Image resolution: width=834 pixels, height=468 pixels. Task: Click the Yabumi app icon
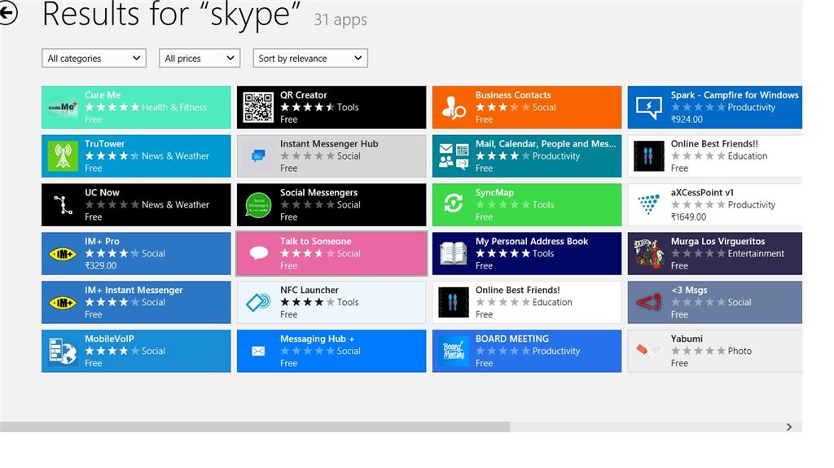(649, 351)
